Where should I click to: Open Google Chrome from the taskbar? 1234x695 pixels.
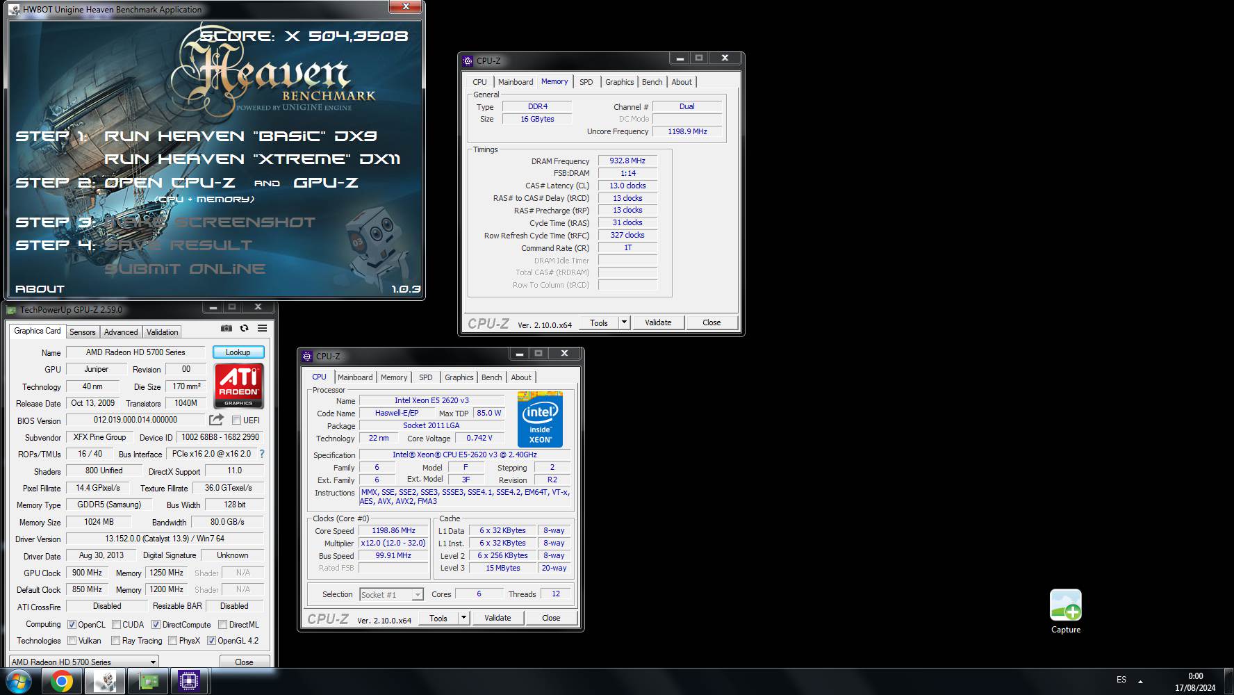61,682
